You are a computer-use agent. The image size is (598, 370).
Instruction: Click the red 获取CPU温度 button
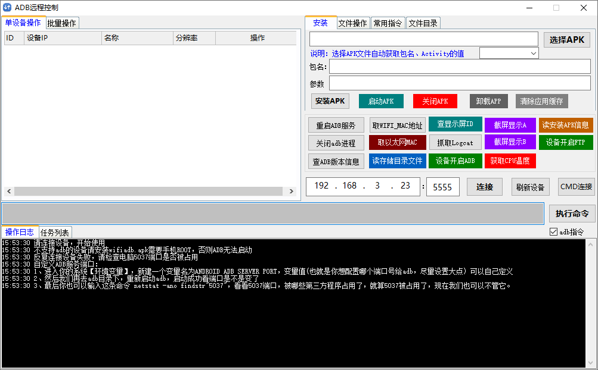click(510, 161)
